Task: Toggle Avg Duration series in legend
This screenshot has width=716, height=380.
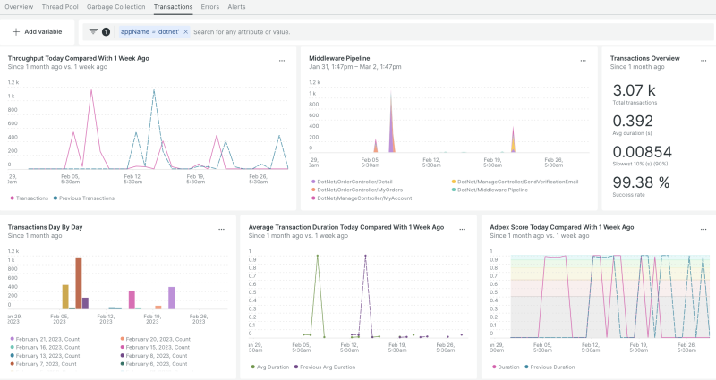Action: (271, 367)
